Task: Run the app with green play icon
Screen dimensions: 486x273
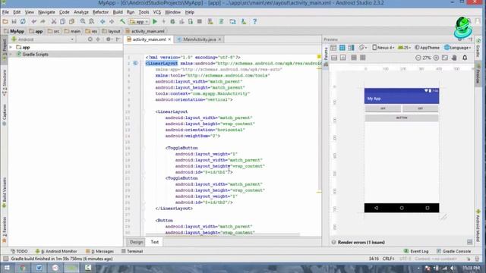Action: click(155, 22)
